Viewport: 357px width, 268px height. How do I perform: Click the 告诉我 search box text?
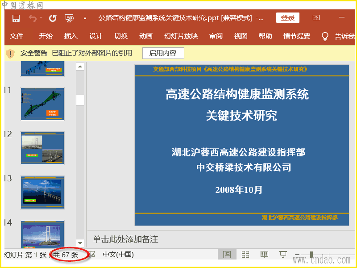(x=345, y=37)
